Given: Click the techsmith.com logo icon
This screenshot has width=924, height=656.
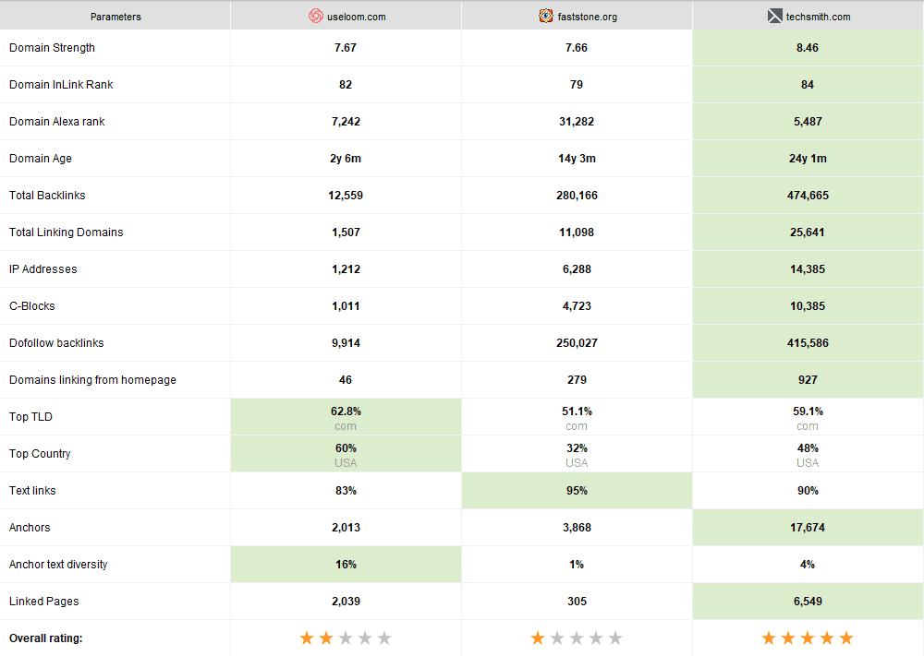Looking at the screenshot, I should coord(774,16).
